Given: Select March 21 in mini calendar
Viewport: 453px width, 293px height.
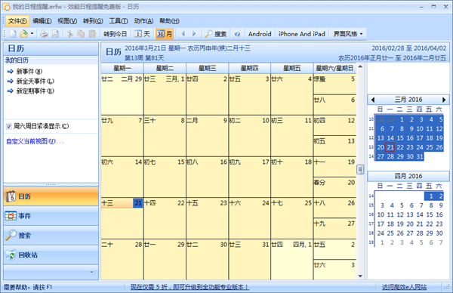Looking at the screenshot, I should click(390, 147).
